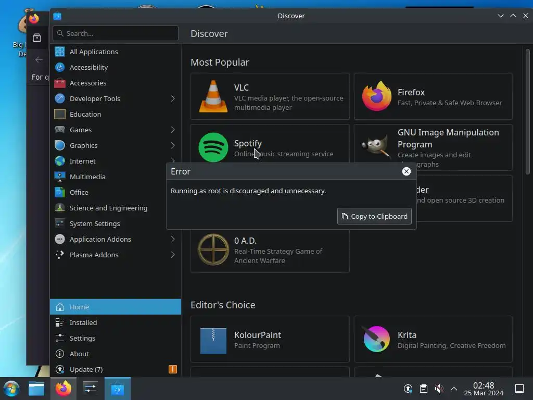Click the vertical scrollbar of the Discover page
Image resolution: width=533 pixels, height=400 pixels.
pos(528,113)
